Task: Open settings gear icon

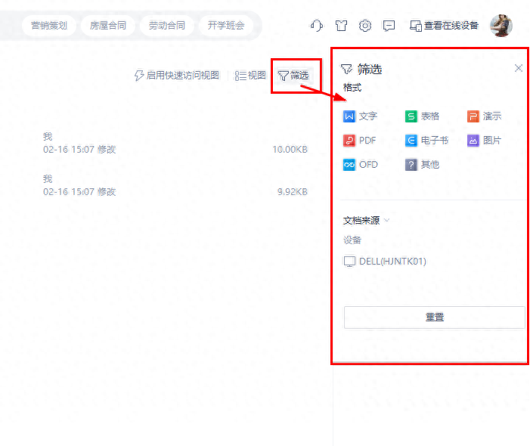Action: coord(365,26)
